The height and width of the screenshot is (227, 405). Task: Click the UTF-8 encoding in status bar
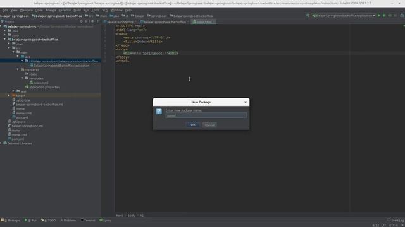[x=394, y=226]
